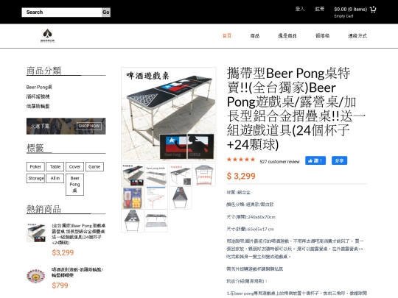Open hot-seller Beer Pong table title link
Viewport: 398px width, 298px height.
(x=78, y=234)
